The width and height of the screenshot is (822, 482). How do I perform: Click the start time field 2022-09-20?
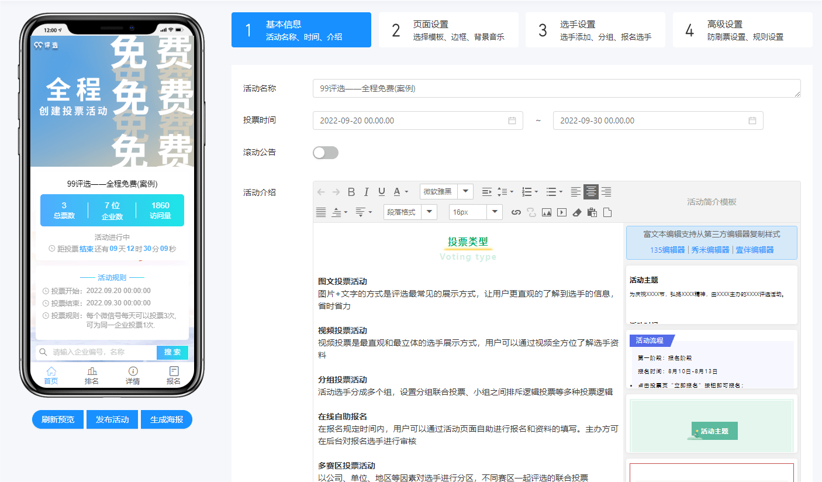[x=418, y=120]
